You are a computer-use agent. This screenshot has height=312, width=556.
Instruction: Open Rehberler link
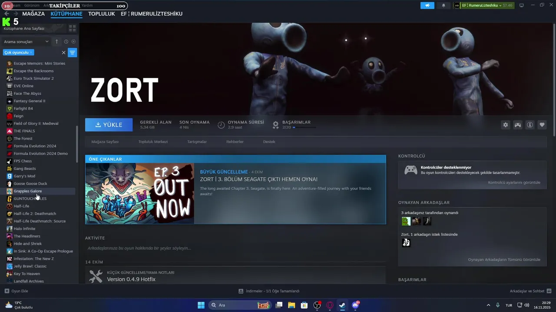point(235,142)
